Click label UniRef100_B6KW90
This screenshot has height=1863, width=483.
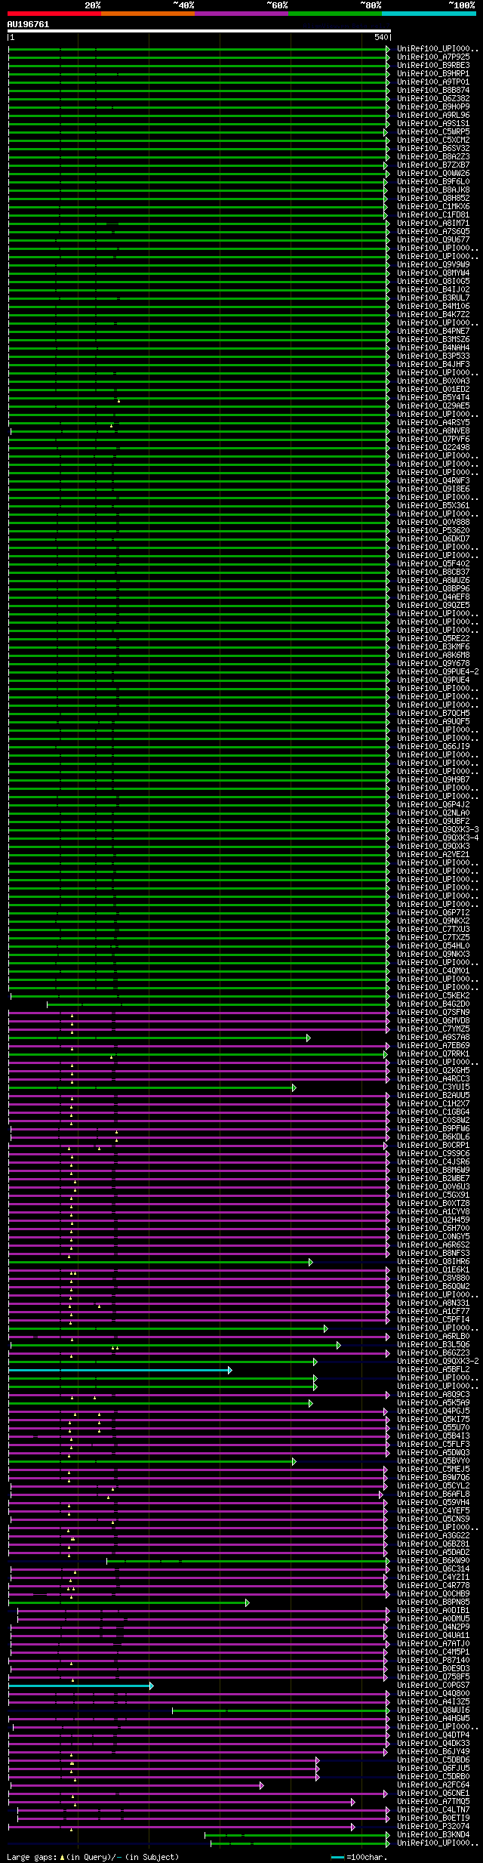(x=433, y=1560)
